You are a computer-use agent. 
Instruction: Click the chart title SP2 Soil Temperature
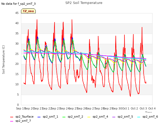tap(84, 3)
